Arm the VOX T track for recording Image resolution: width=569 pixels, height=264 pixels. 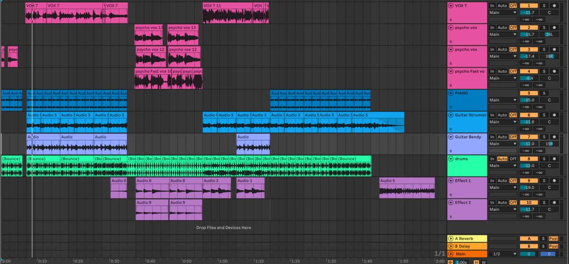pyautogui.click(x=553, y=6)
